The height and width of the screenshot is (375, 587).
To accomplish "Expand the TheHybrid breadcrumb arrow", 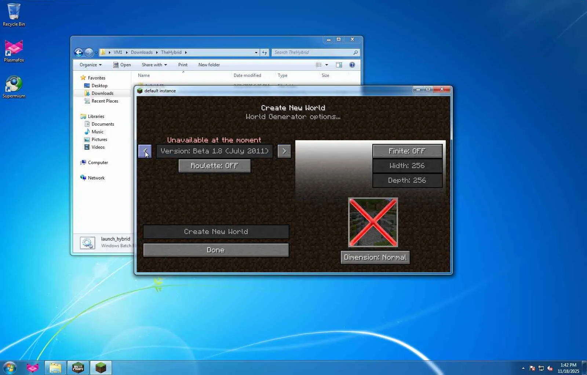I will (186, 52).
